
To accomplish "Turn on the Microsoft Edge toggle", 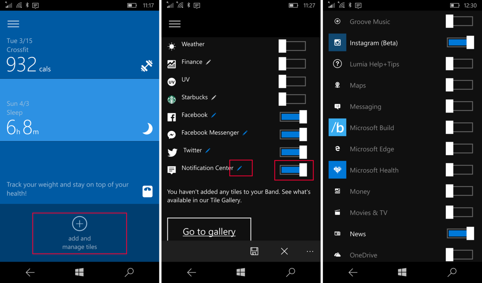I will coord(459,149).
